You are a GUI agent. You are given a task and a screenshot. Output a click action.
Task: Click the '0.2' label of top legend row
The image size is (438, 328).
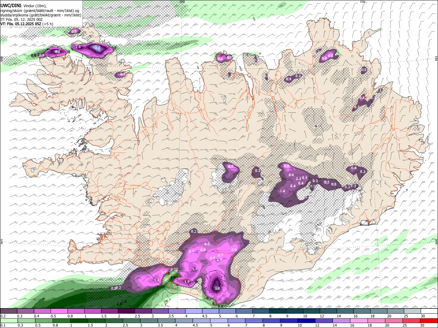click(x=3, y=316)
